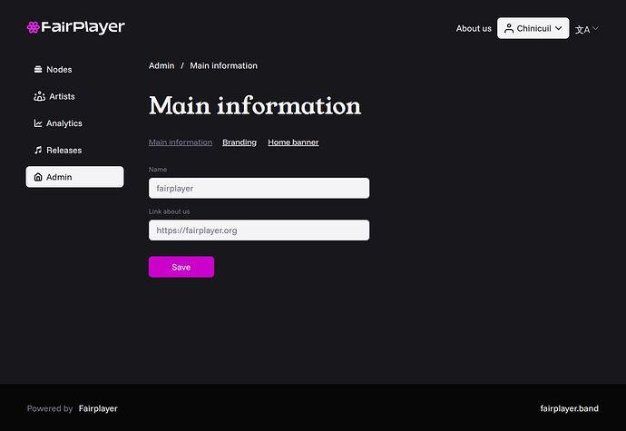Click the Link about us label

[170, 211]
